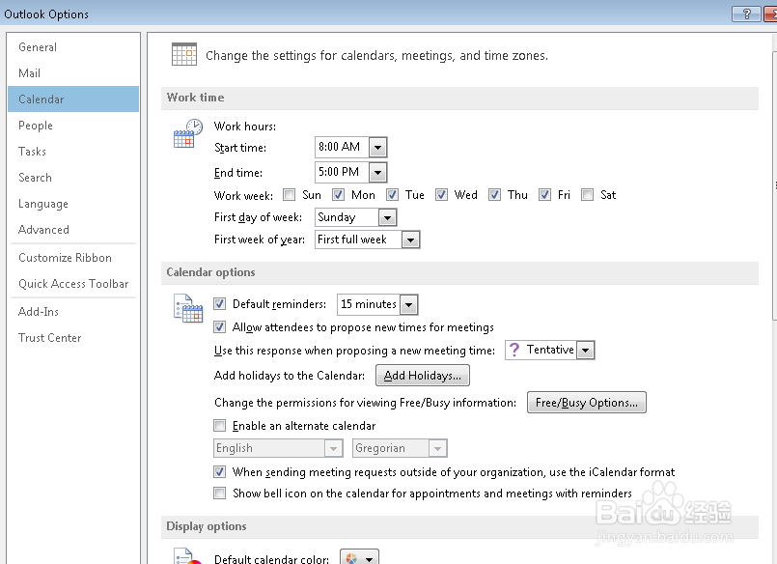Image resolution: width=777 pixels, height=564 pixels.
Task: Click the Help question mark button
Action: [x=746, y=14]
